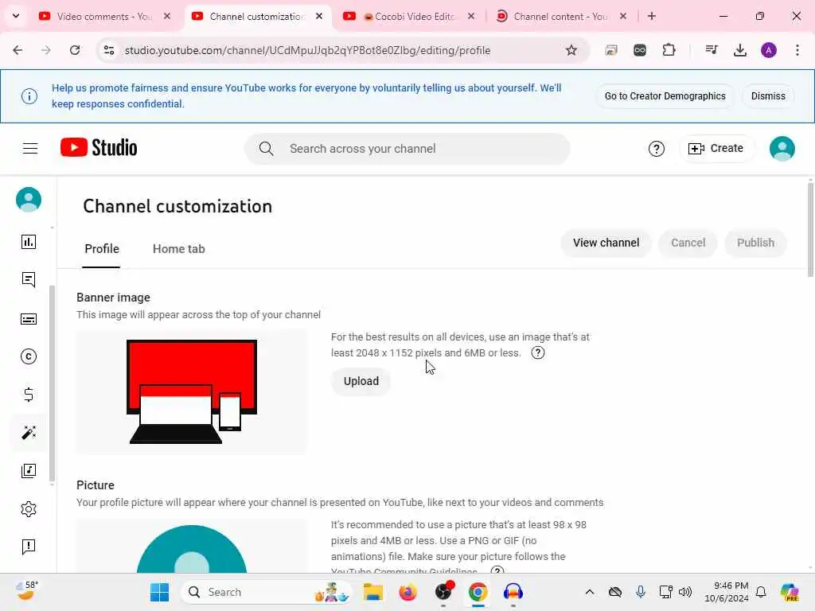Viewport: 815px width, 611px height.
Task: Expand the tab search dropdown arrow
Action: pos(16,16)
